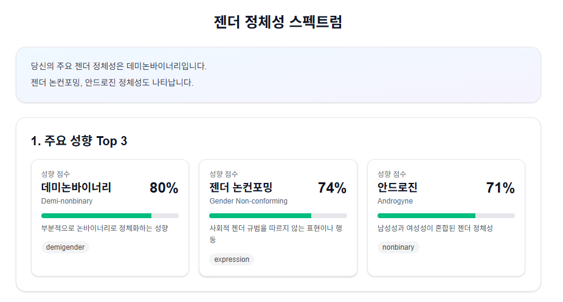Click the expression tag chip
The image size is (563, 302).
click(232, 259)
